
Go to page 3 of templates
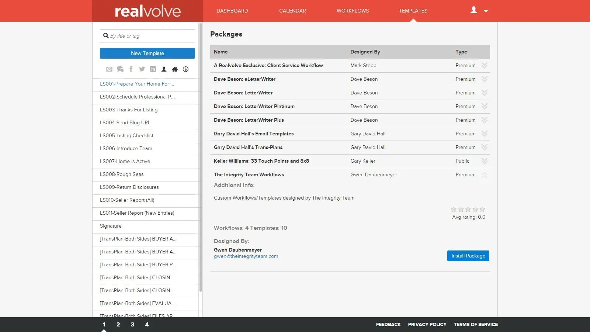(132, 324)
